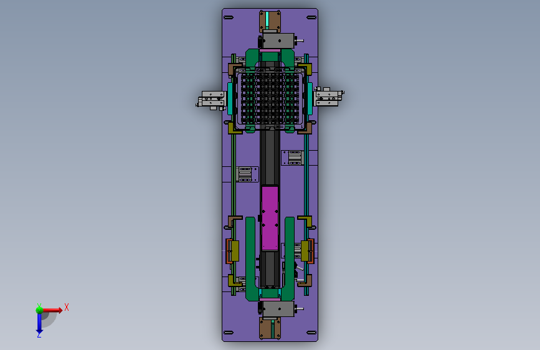Select the right olive block with orange frame

[x=308, y=251]
